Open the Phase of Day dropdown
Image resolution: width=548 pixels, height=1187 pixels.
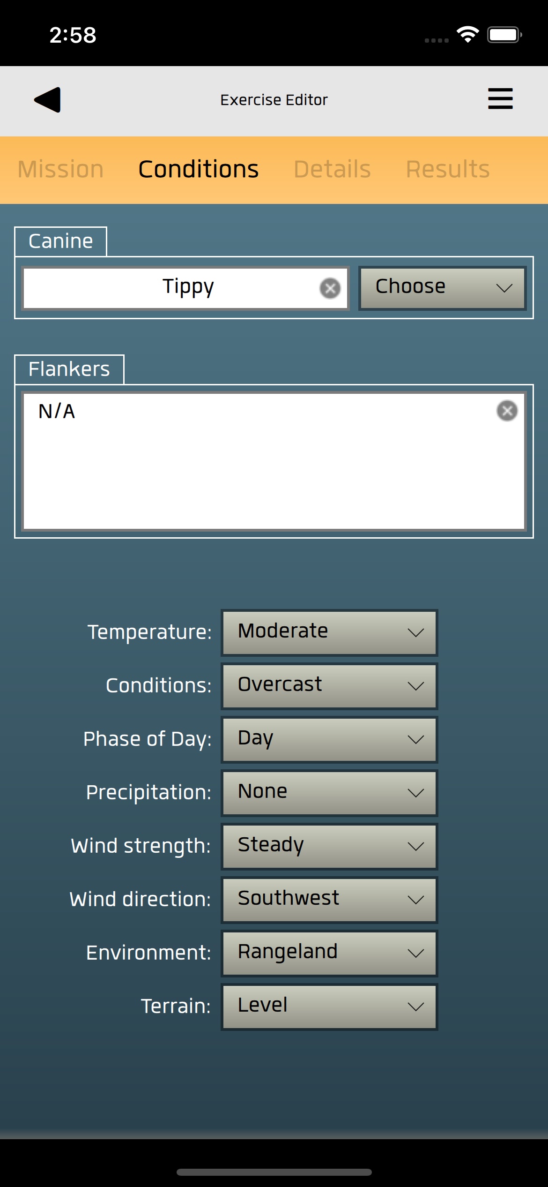(x=329, y=739)
